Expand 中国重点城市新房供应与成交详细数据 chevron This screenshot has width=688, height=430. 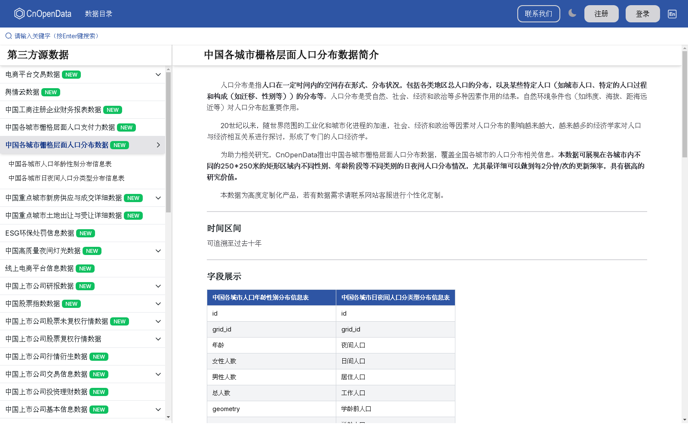(158, 198)
